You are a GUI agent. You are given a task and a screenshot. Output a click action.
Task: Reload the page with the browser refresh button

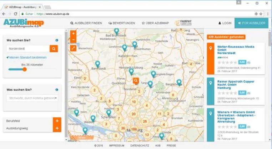(x=15, y=14)
